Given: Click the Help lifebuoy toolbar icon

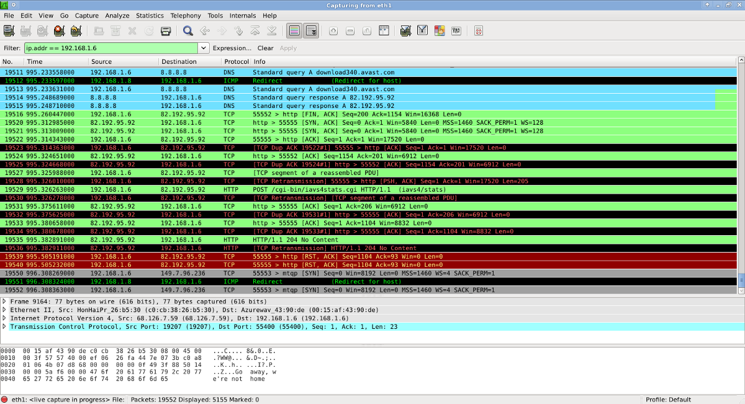Looking at the screenshot, I should click(x=478, y=30).
